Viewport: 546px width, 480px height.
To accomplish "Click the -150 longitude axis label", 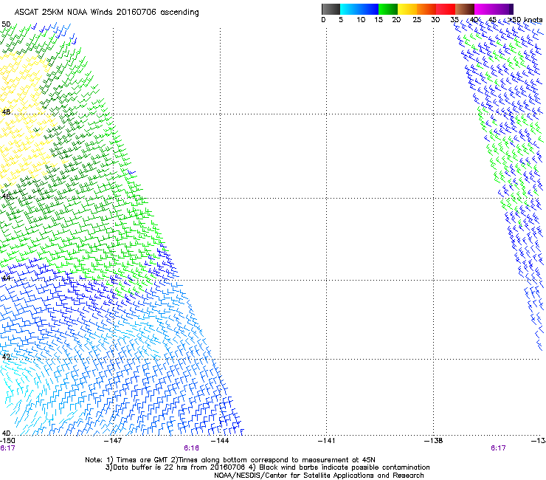I will tap(7, 441).
